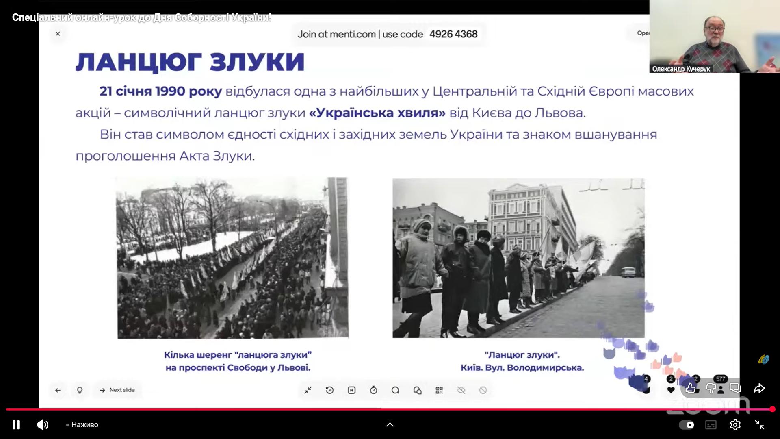780x439 pixels.
Task: Pause the live video playback
Action: [16, 425]
